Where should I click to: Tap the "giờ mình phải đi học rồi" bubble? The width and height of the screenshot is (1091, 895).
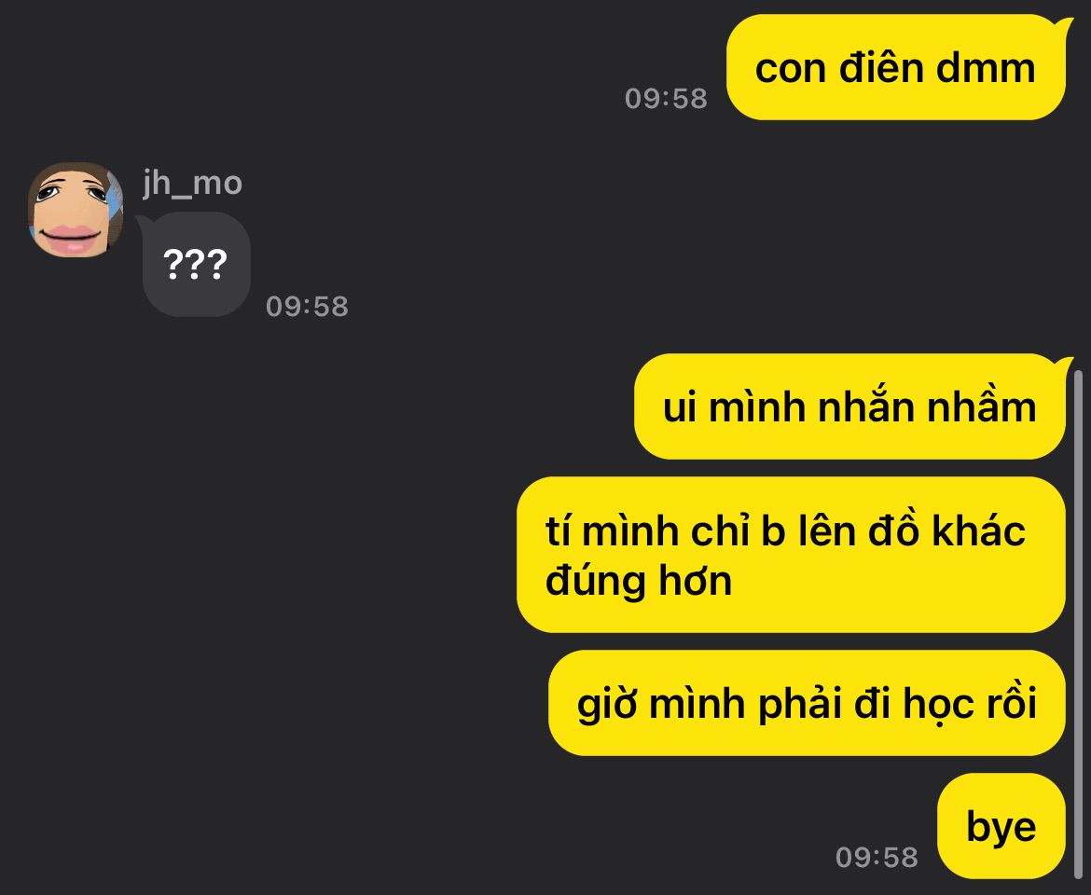tap(808, 703)
